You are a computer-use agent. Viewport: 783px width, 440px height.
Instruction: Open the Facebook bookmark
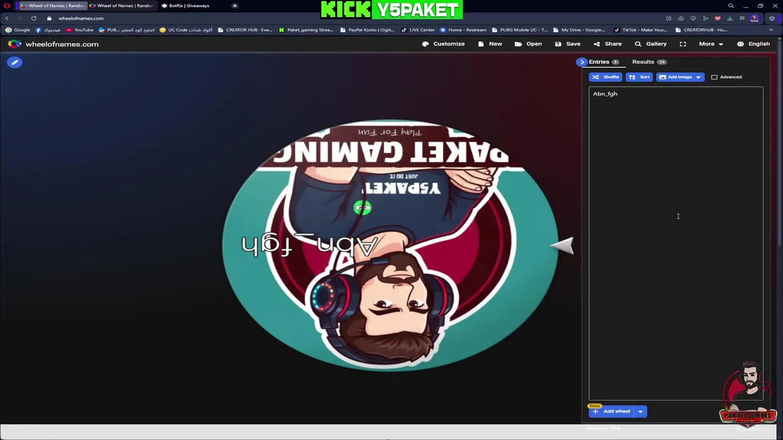pos(48,30)
